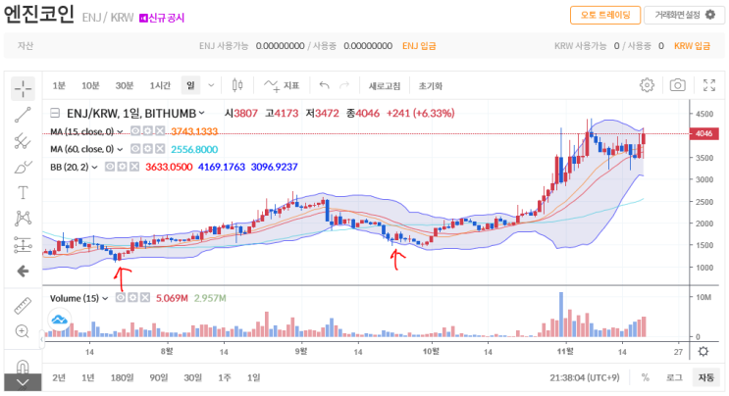
Task: Remove the Volume indicator
Action: (145, 298)
